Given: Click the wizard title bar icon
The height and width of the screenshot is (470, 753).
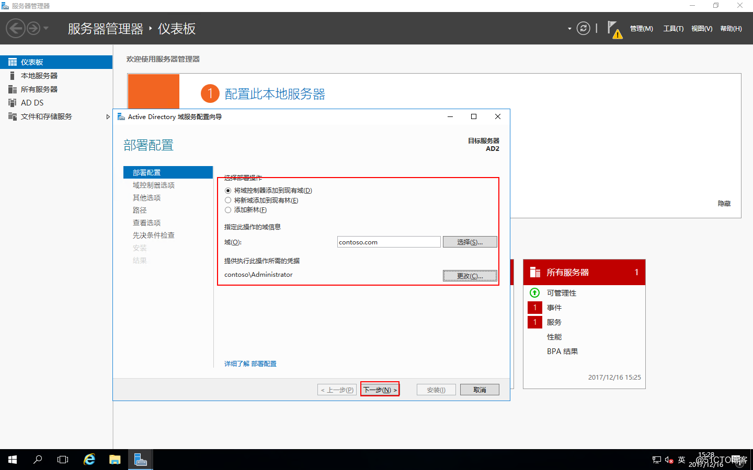Looking at the screenshot, I should point(121,116).
